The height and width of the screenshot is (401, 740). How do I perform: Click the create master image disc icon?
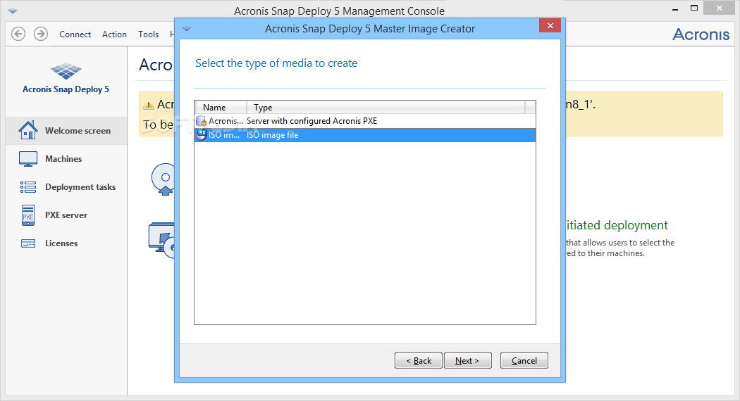[x=163, y=179]
